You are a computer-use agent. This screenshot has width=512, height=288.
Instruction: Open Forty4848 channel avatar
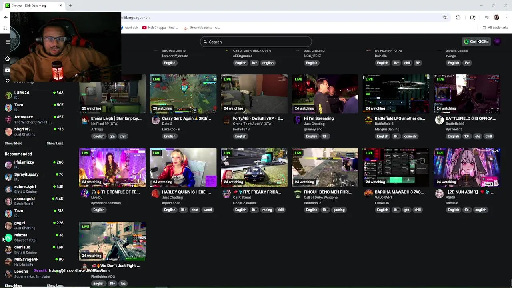(x=227, y=121)
